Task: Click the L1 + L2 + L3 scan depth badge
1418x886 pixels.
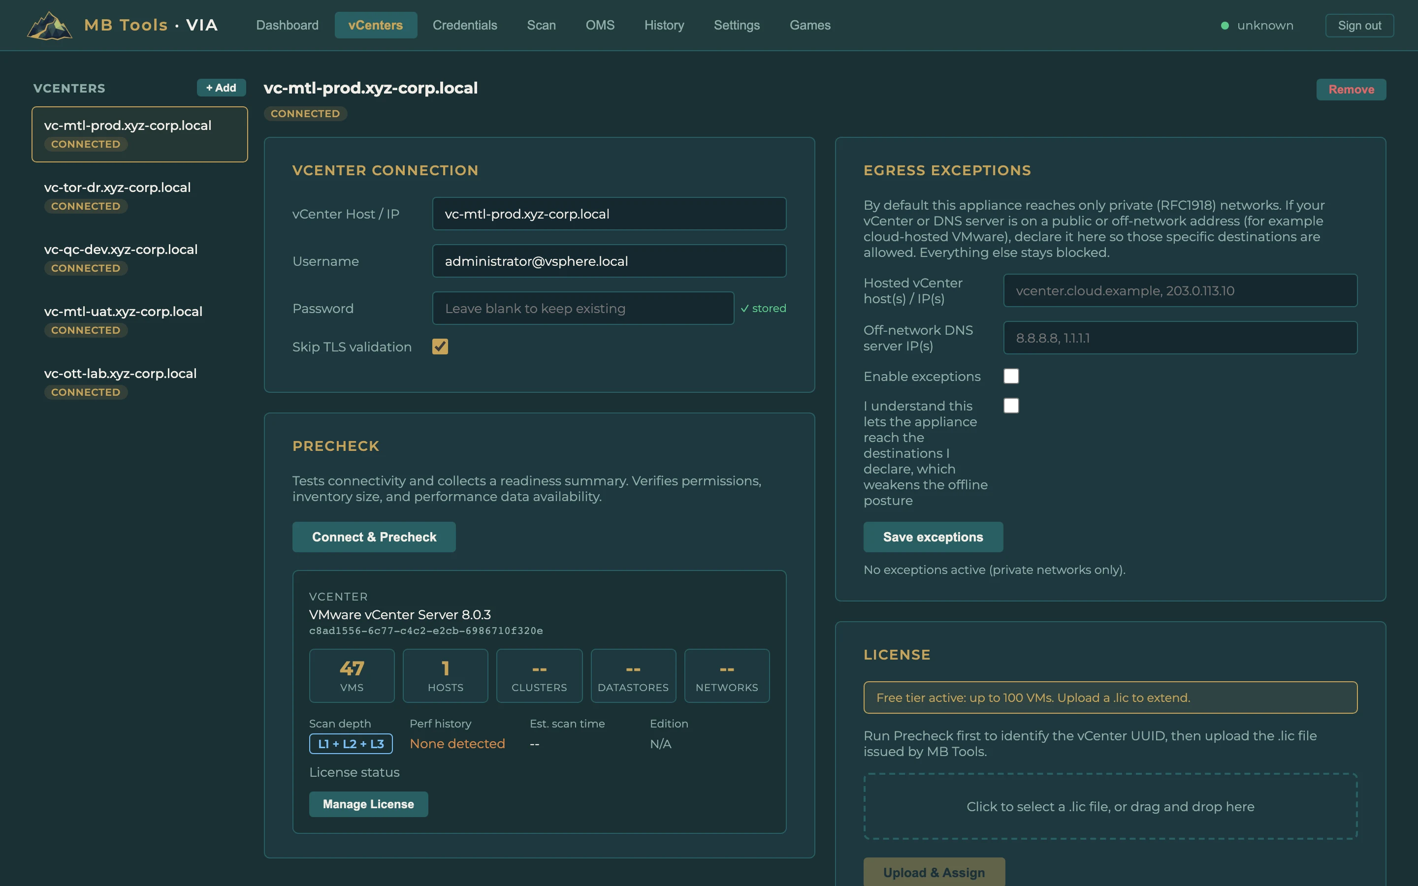Action: click(x=351, y=744)
